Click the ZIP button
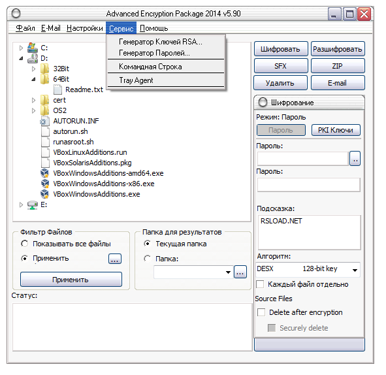 (x=338, y=66)
